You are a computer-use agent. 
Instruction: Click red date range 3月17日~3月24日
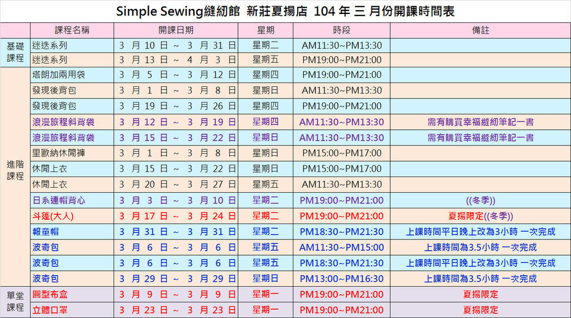coord(177,216)
